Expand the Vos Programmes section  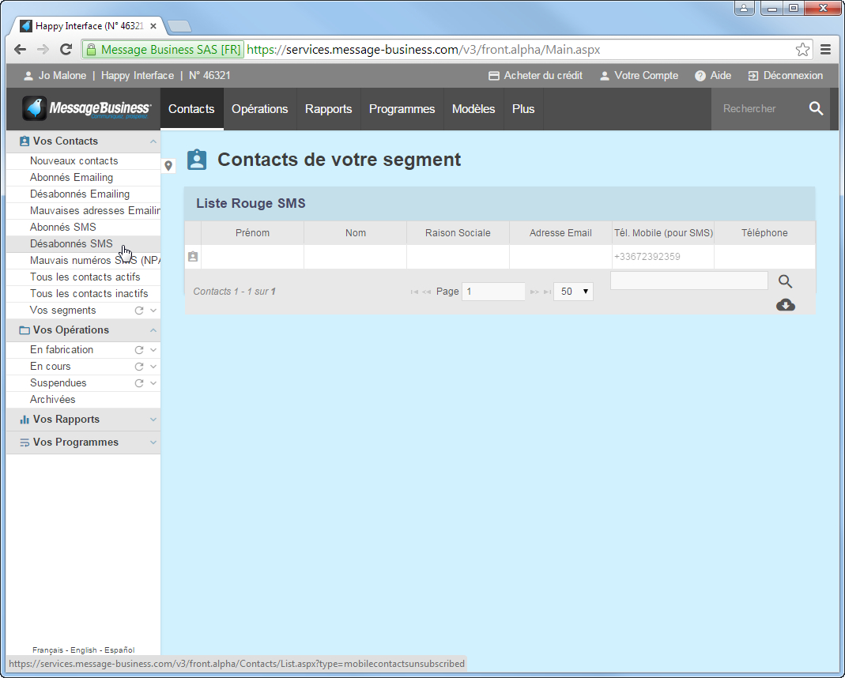pyautogui.click(x=153, y=443)
